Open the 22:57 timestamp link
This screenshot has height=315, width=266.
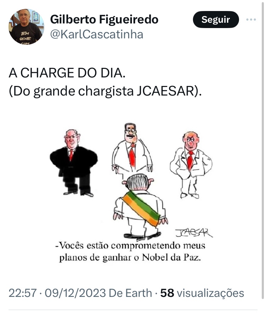click(23, 293)
